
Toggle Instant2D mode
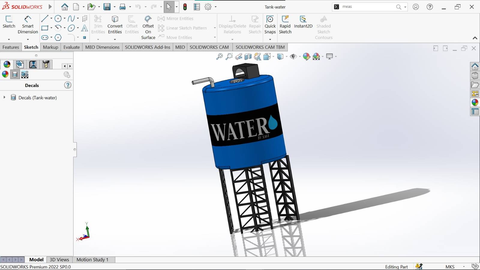[x=303, y=22]
